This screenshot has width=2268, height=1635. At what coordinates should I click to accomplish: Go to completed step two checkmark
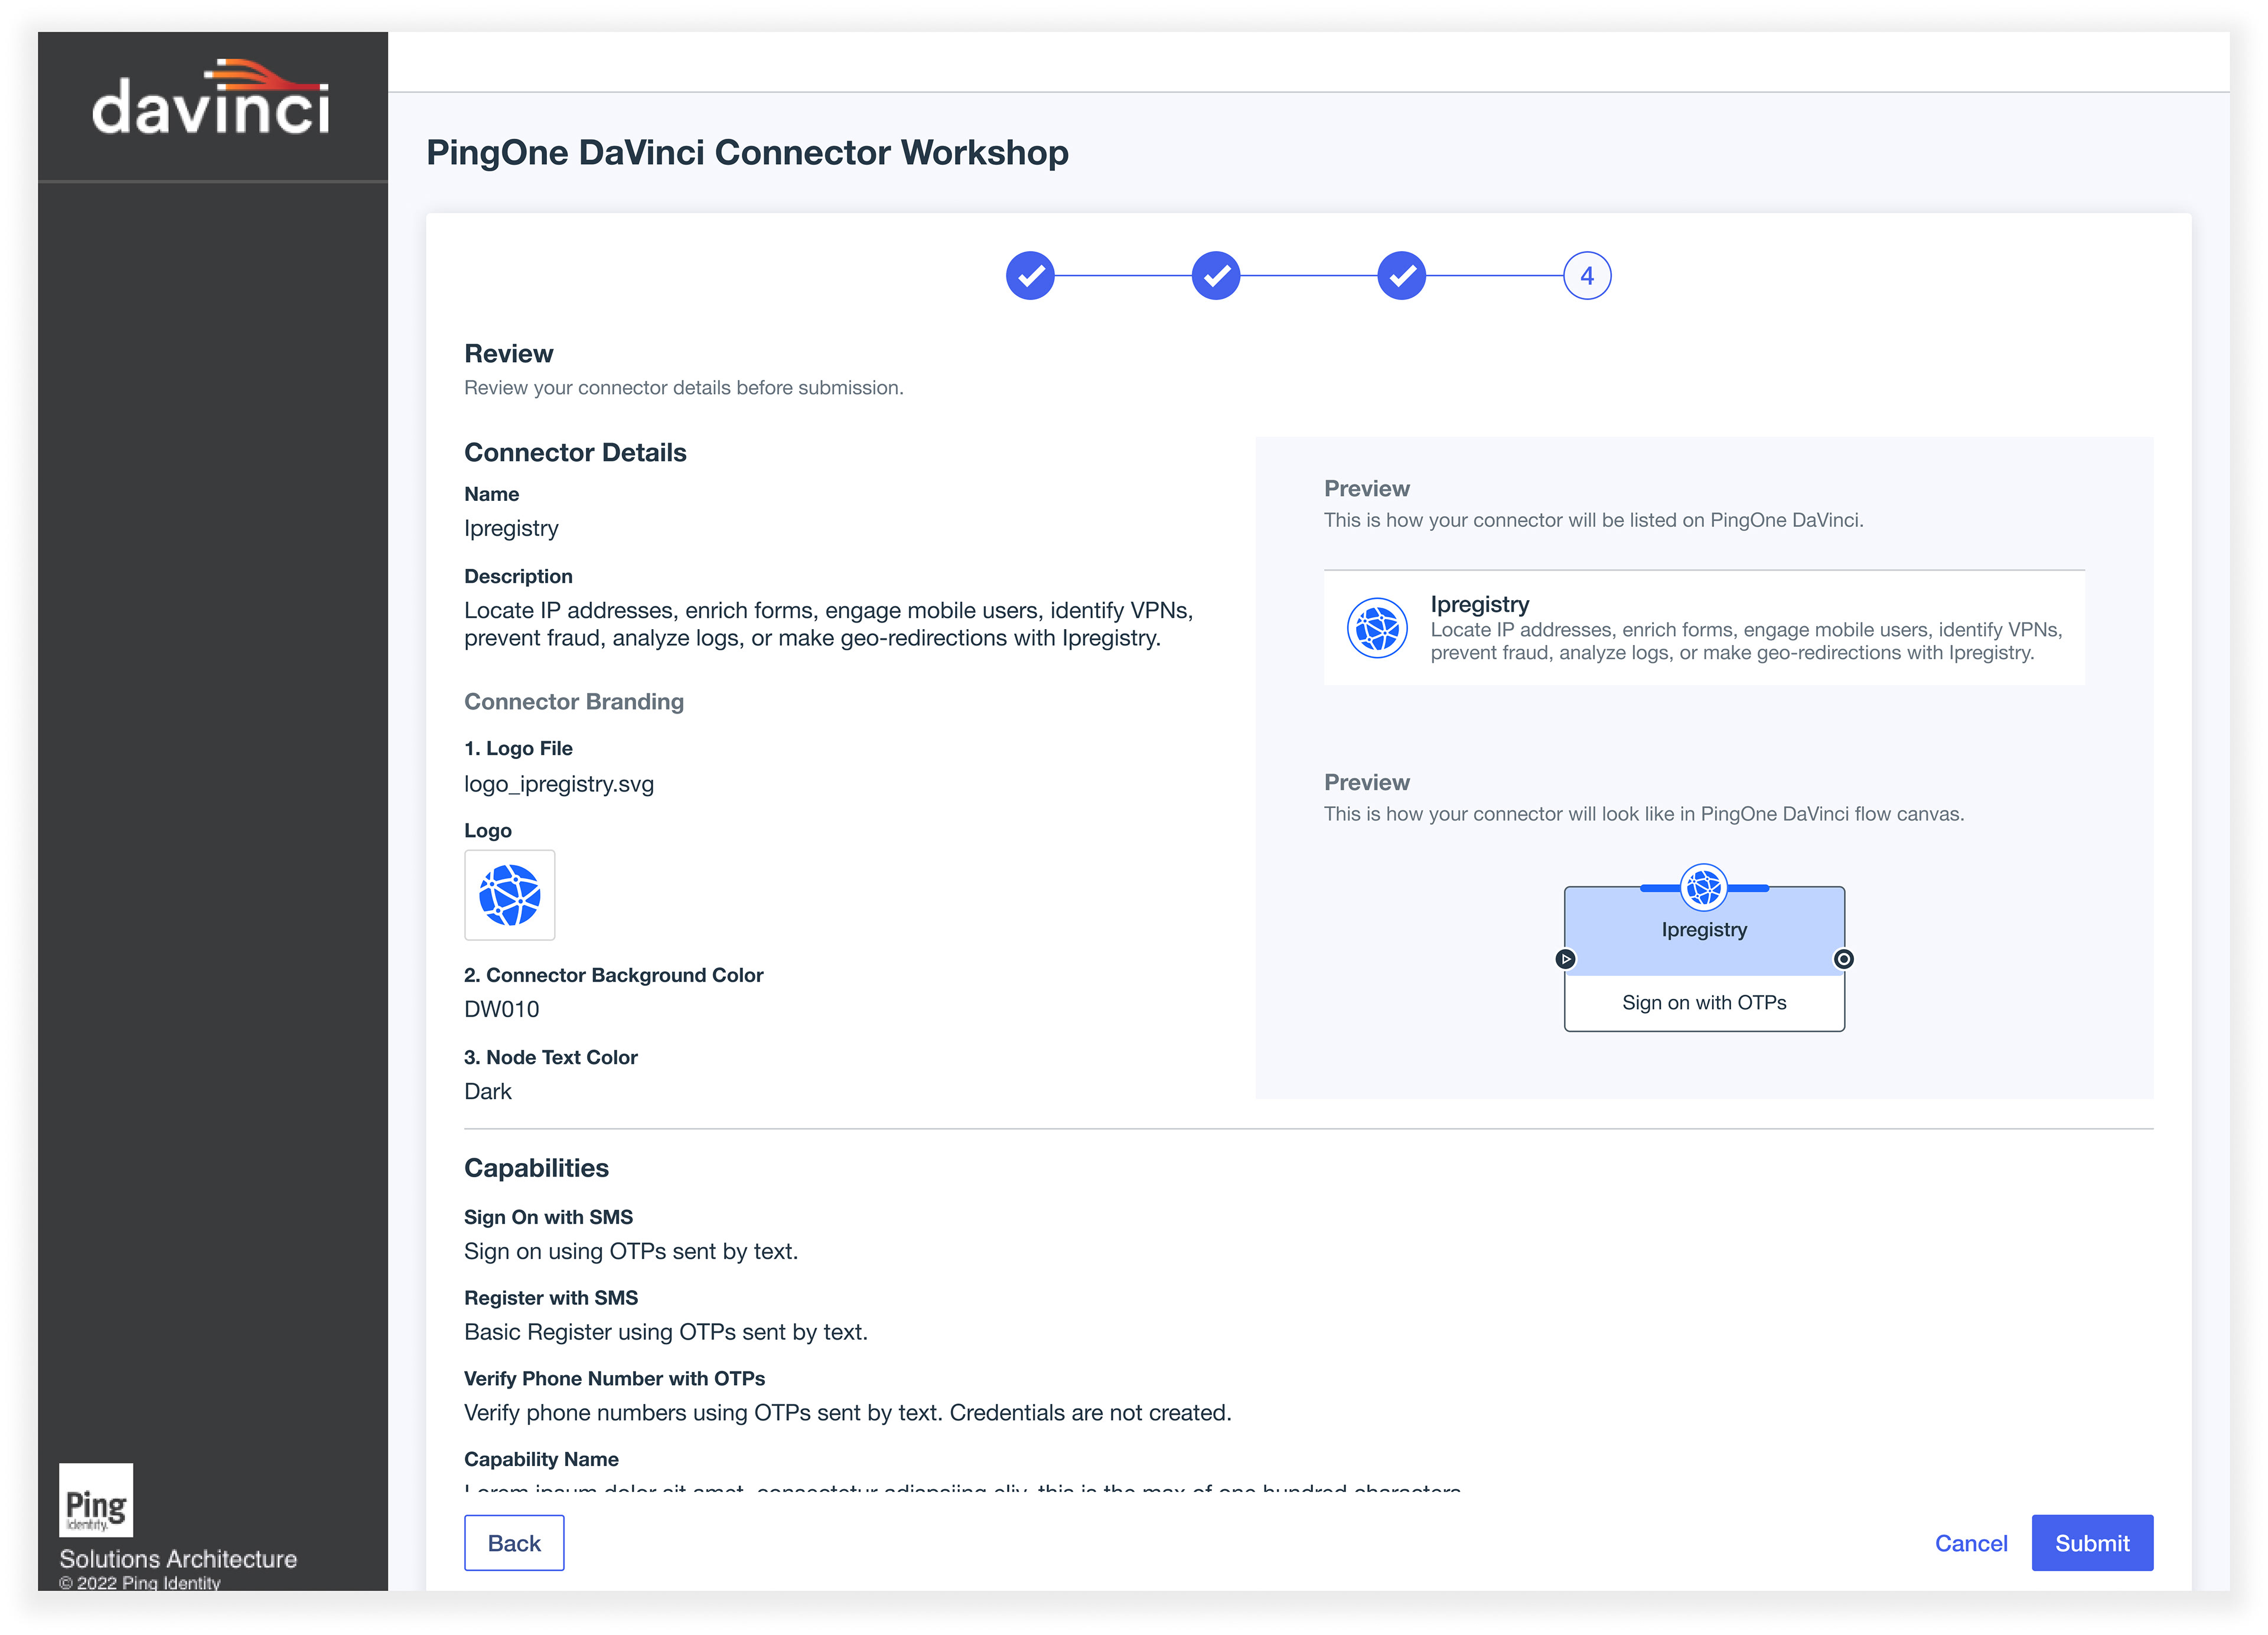tap(1216, 275)
